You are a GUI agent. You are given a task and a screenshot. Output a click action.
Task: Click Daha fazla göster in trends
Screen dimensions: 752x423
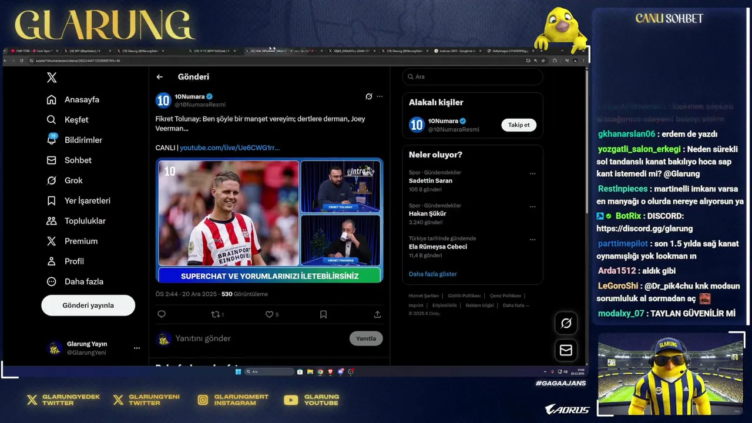[x=432, y=274]
